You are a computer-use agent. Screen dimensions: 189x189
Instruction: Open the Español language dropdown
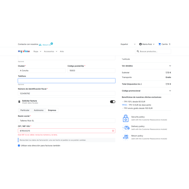pyautogui.click(x=128, y=44)
